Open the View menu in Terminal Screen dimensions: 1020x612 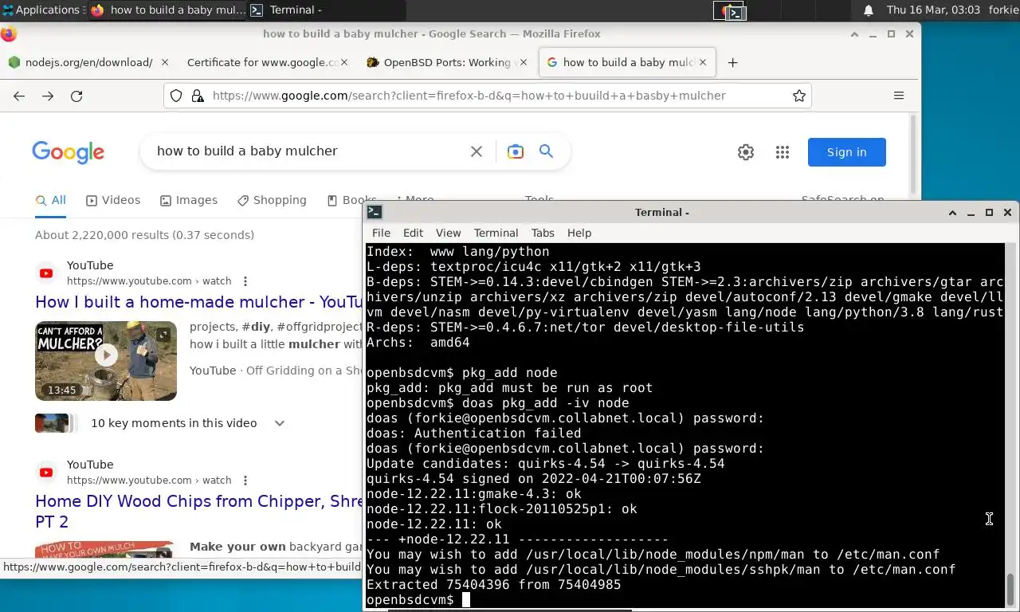coord(448,233)
